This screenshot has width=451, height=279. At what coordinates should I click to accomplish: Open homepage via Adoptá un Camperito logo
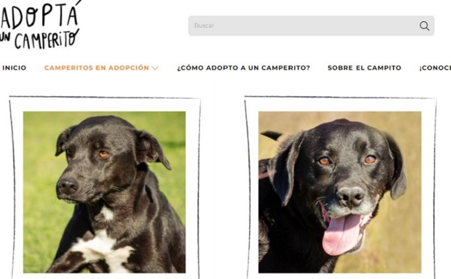coord(40,25)
